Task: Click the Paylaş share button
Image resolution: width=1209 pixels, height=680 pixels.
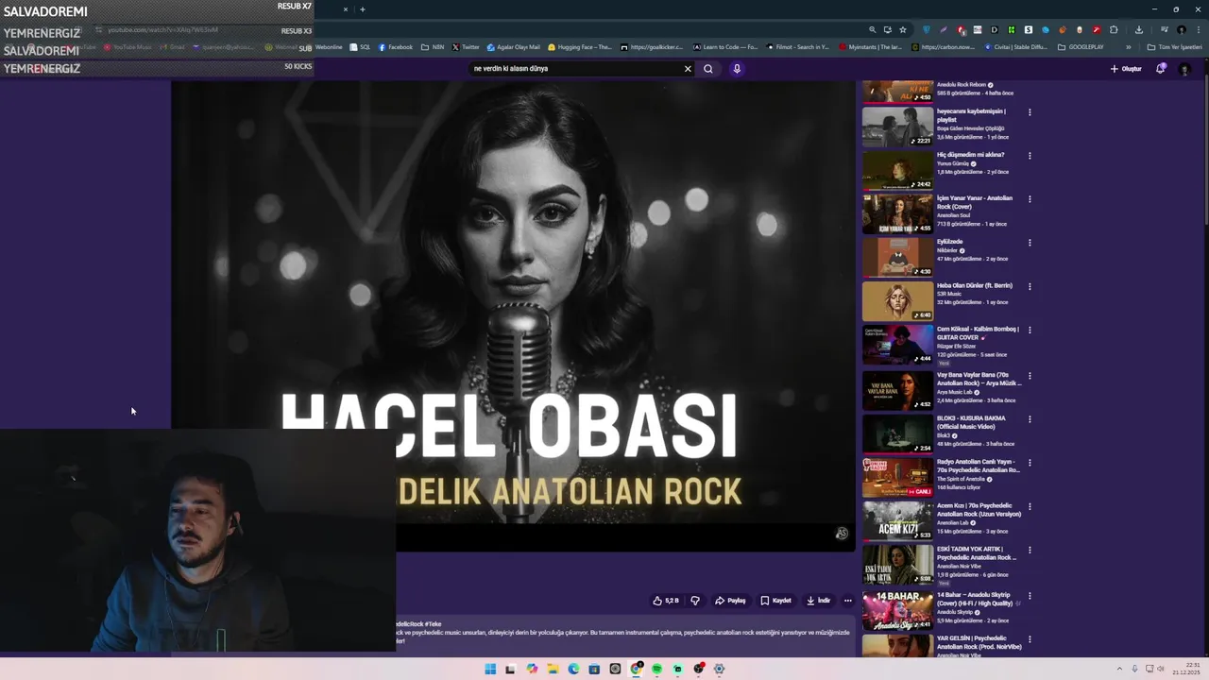Action: 730,601
